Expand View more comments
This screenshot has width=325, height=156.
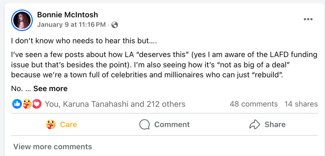52,147
